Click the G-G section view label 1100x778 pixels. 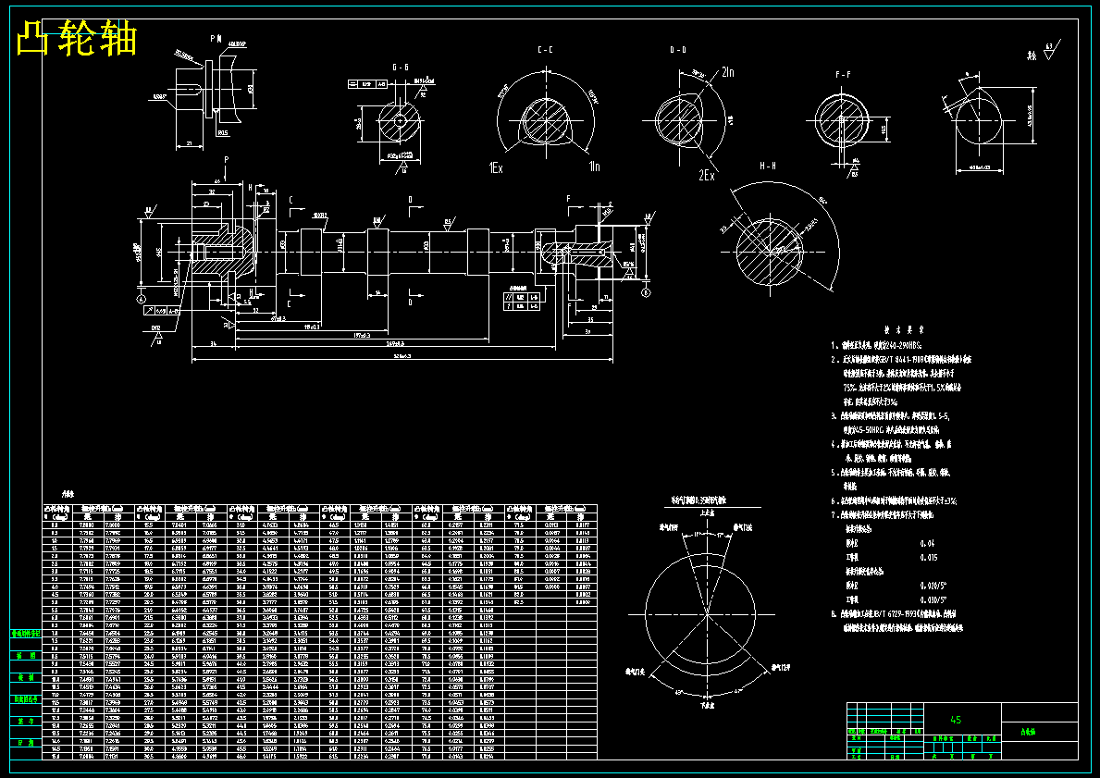click(400, 68)
